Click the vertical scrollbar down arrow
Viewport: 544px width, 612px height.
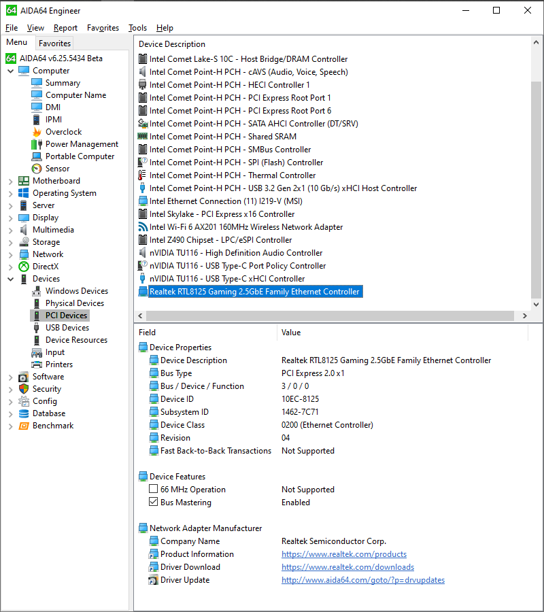[x=536, y=305]
